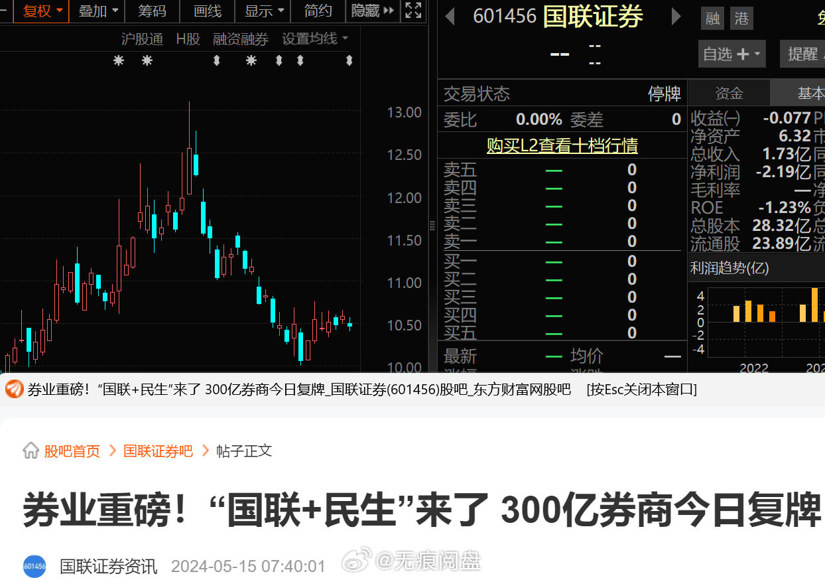Open the 国联证券资讯 author link
This screenshot has width=825, height=580.
pyautogui.click(x=109, y=566)
